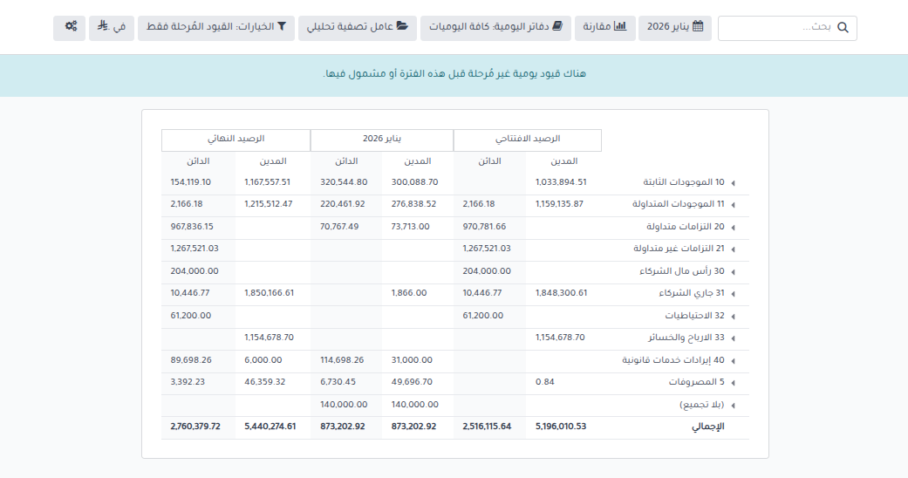The height and width of the screenshot is (478, 908).
Task: Expand account 31 جاري الشركاء
Action: click(x=733, y=294)
